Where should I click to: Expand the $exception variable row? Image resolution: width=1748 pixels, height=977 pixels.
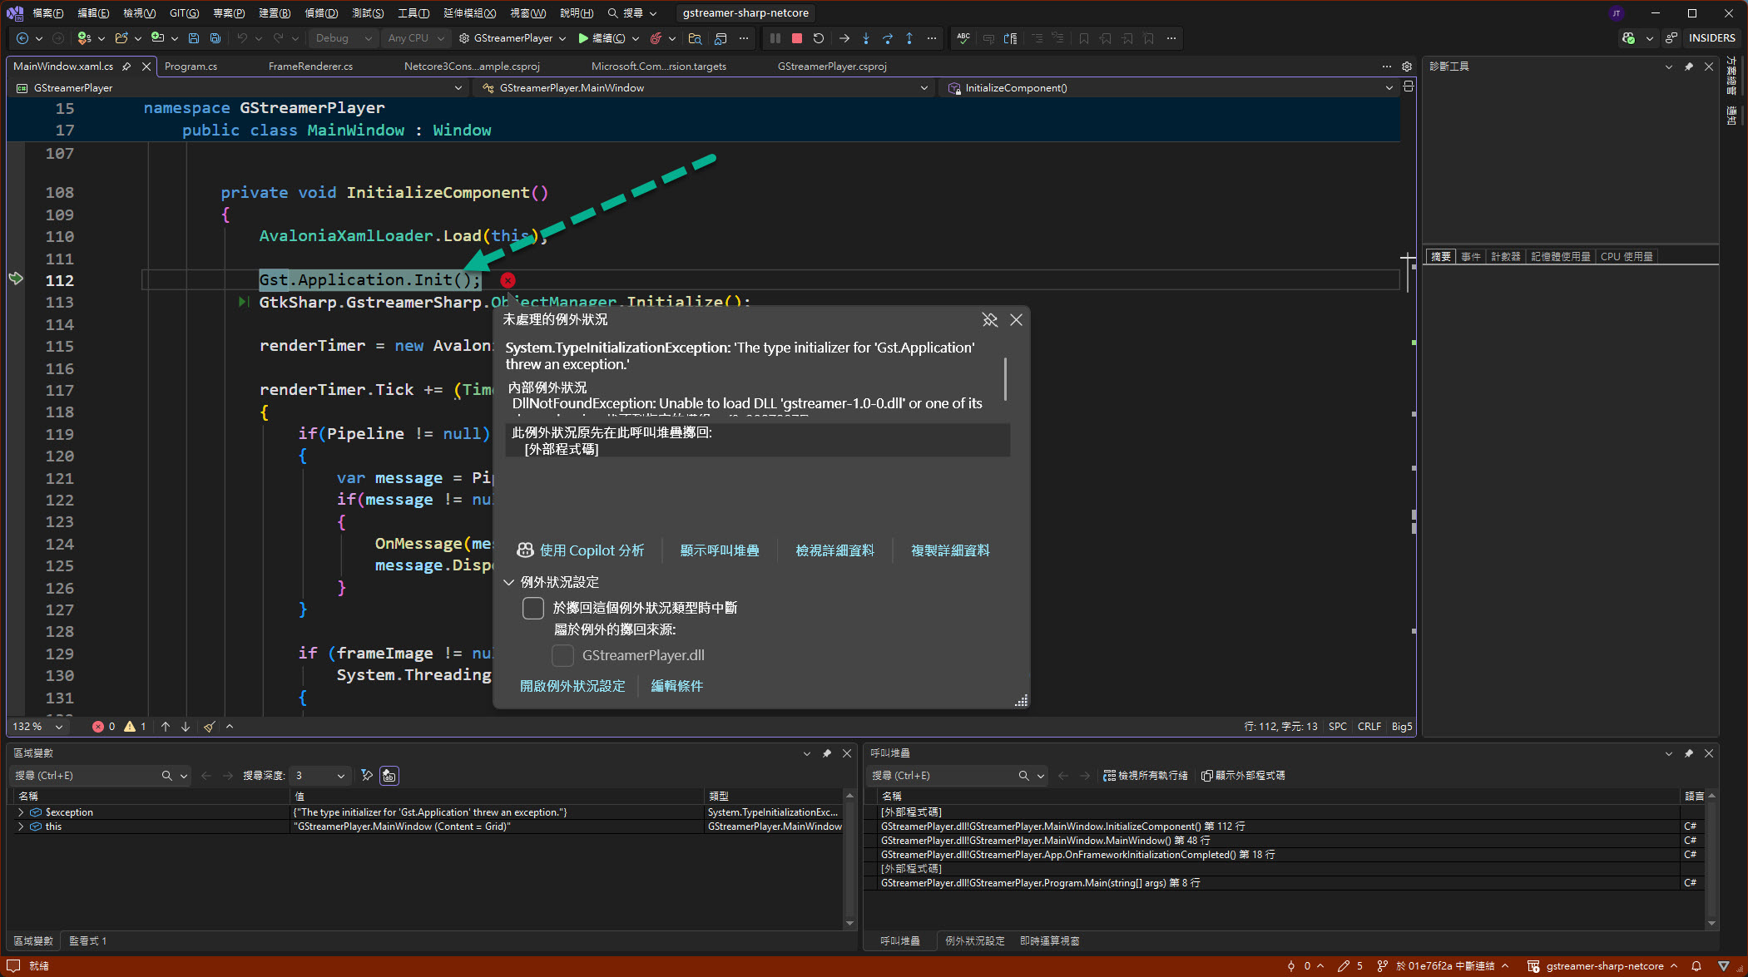[x=21, y=812]
